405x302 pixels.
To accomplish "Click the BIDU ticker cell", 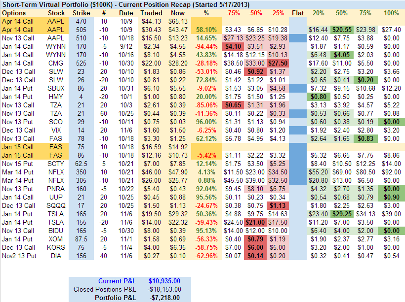I will [56, 231].
